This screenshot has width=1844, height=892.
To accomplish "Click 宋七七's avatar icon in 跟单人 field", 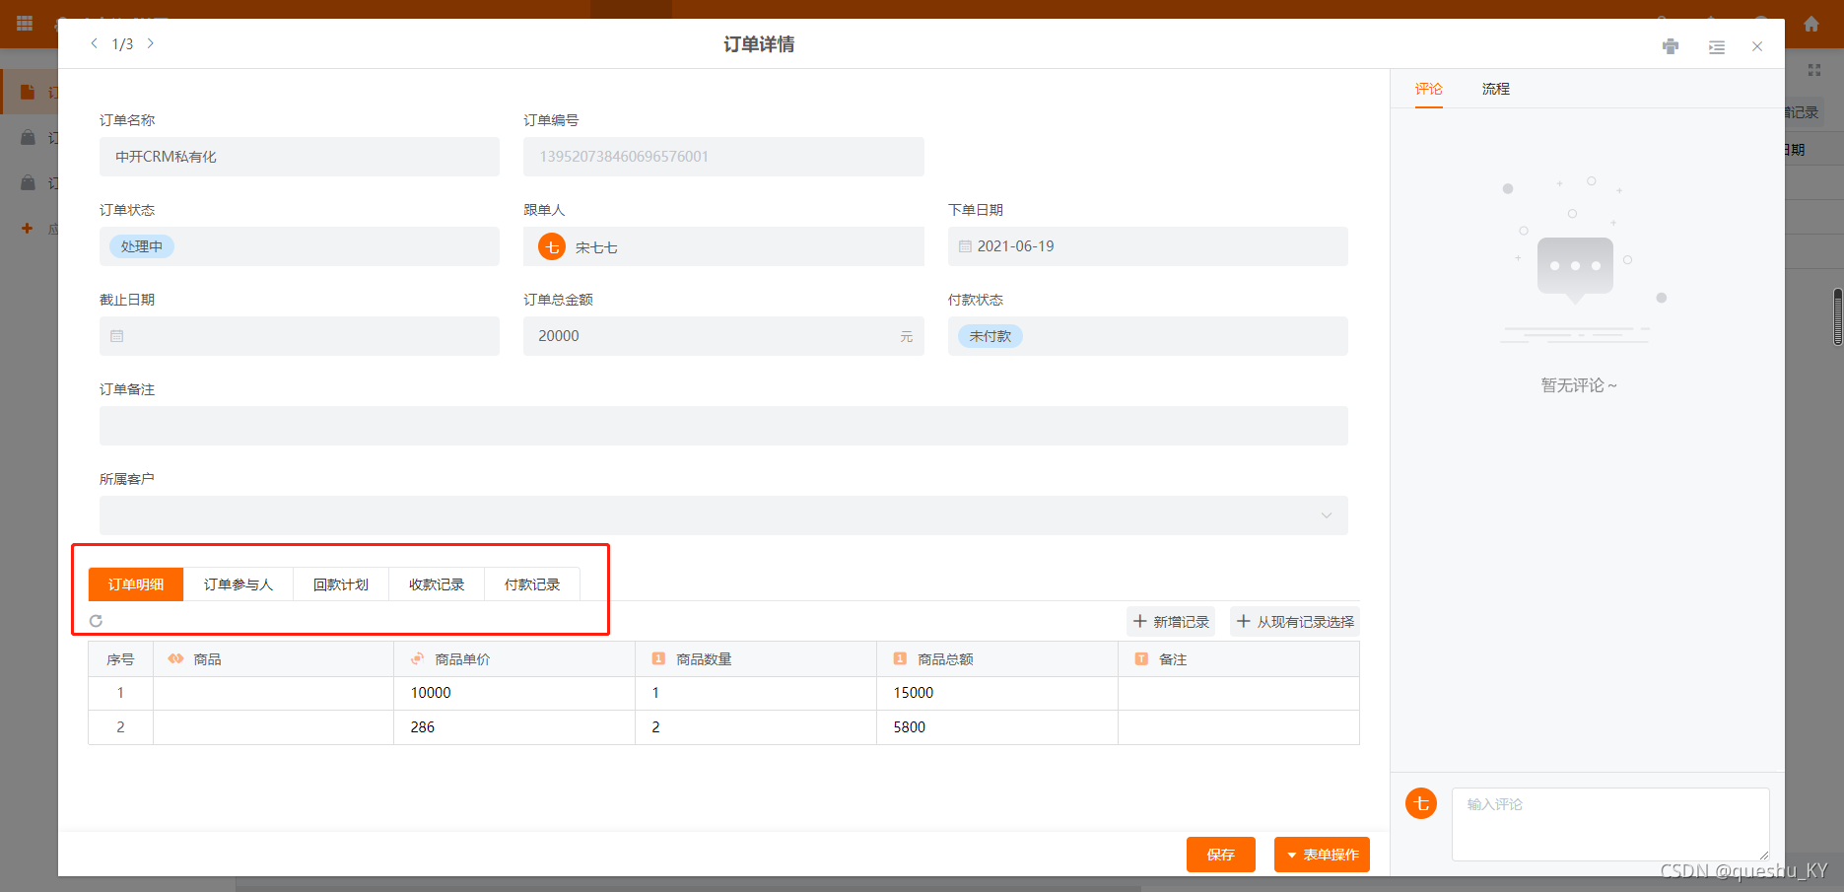I will click(552, 246).
